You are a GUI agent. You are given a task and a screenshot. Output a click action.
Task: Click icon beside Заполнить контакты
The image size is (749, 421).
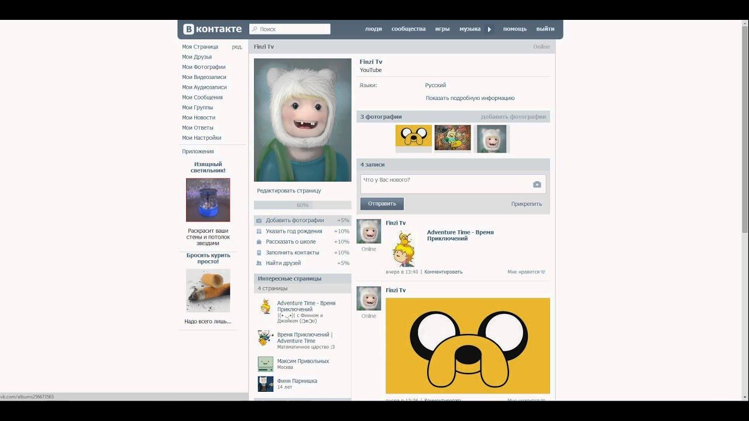point(259,253)
